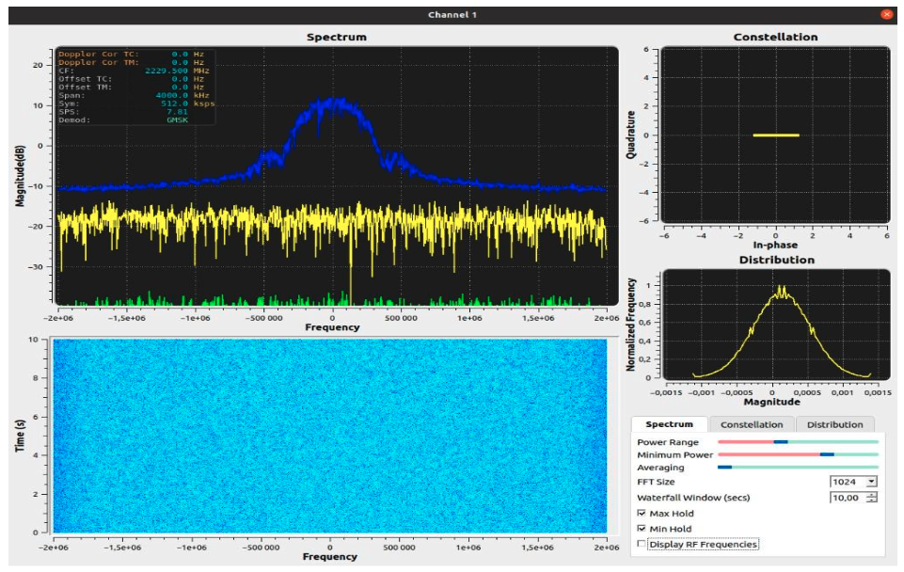Enable Display RF Frequencies checkbox
904x572 pixels.
coord(642,544)
